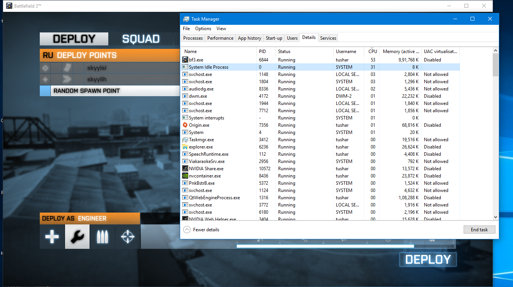Click the Taskmgr.exe process icon
Viewport: 513px width, 287px height.
pos(185,140)
